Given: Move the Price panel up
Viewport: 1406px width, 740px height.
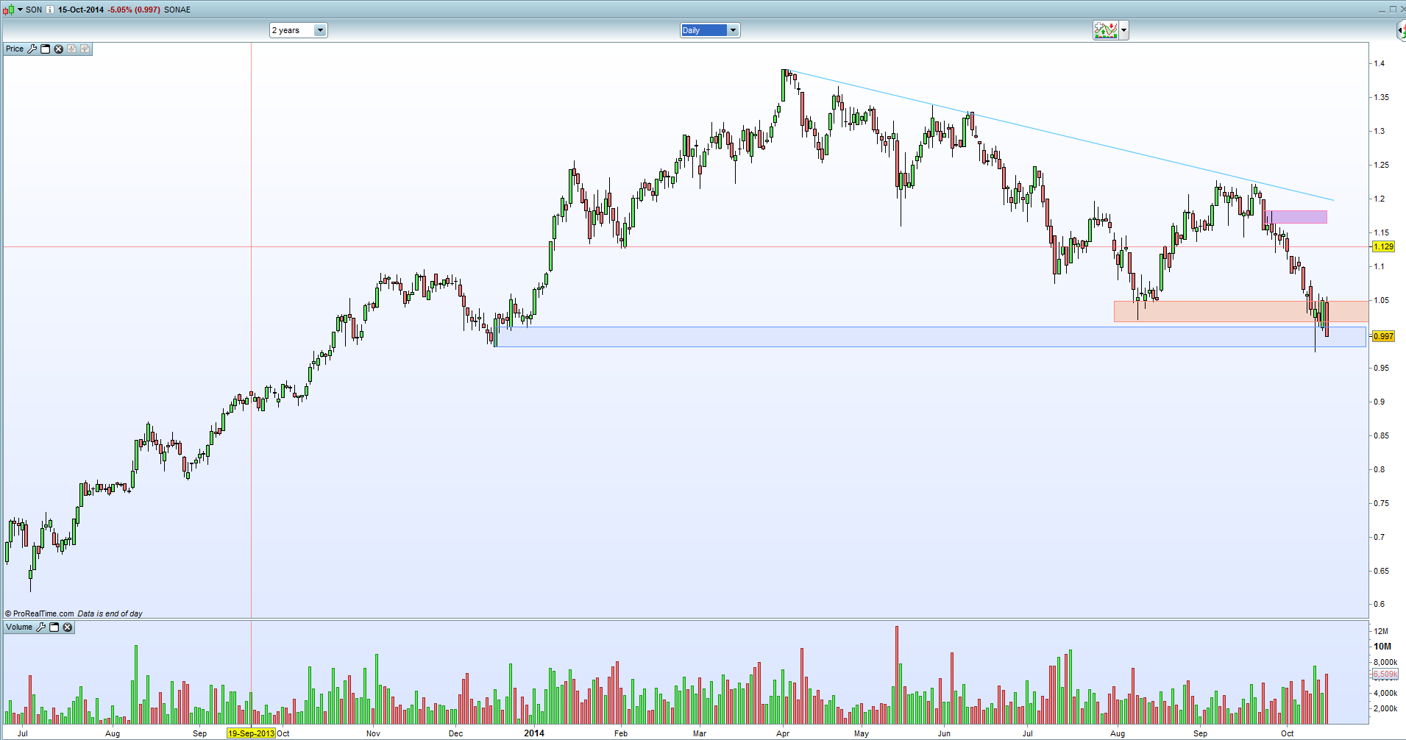Looking at the screenshot, I should click(85, 49).
